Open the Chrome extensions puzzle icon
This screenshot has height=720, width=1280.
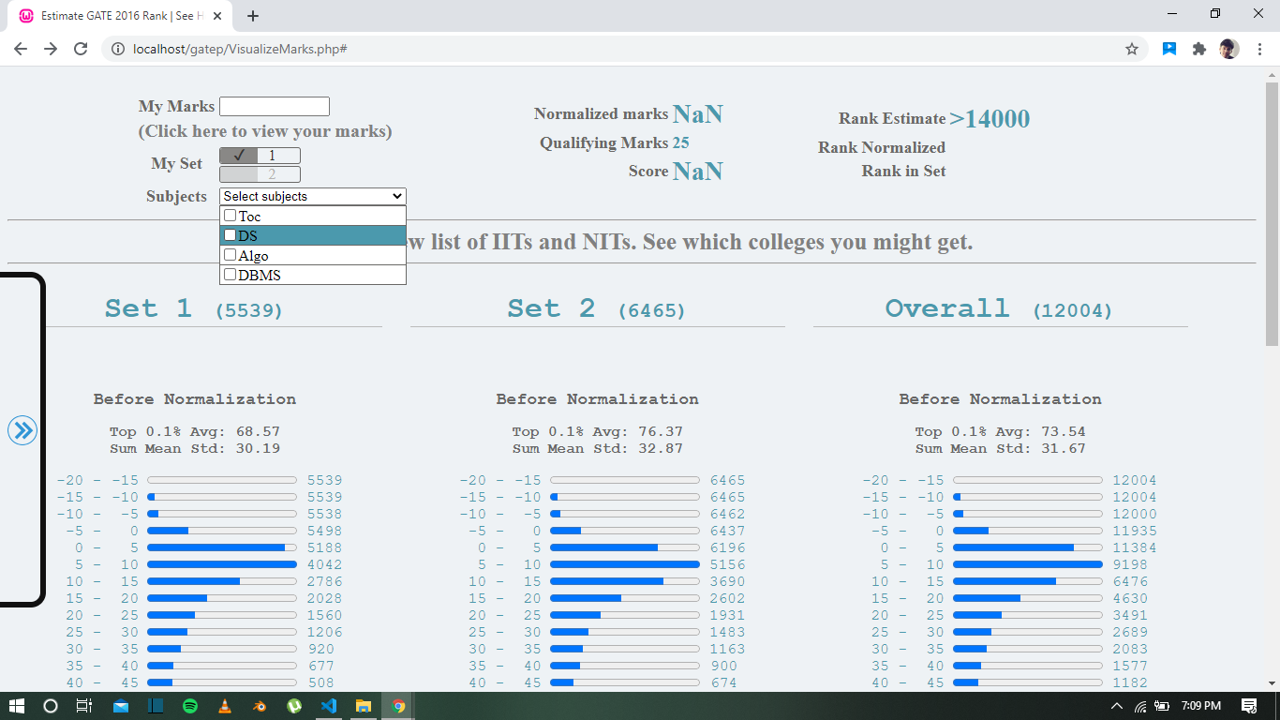(x=1199, y=49)
